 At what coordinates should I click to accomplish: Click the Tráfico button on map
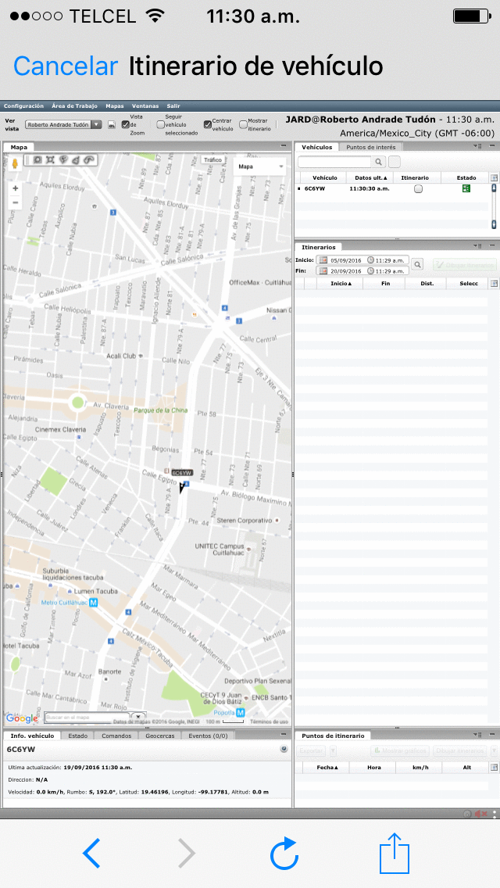213,160
